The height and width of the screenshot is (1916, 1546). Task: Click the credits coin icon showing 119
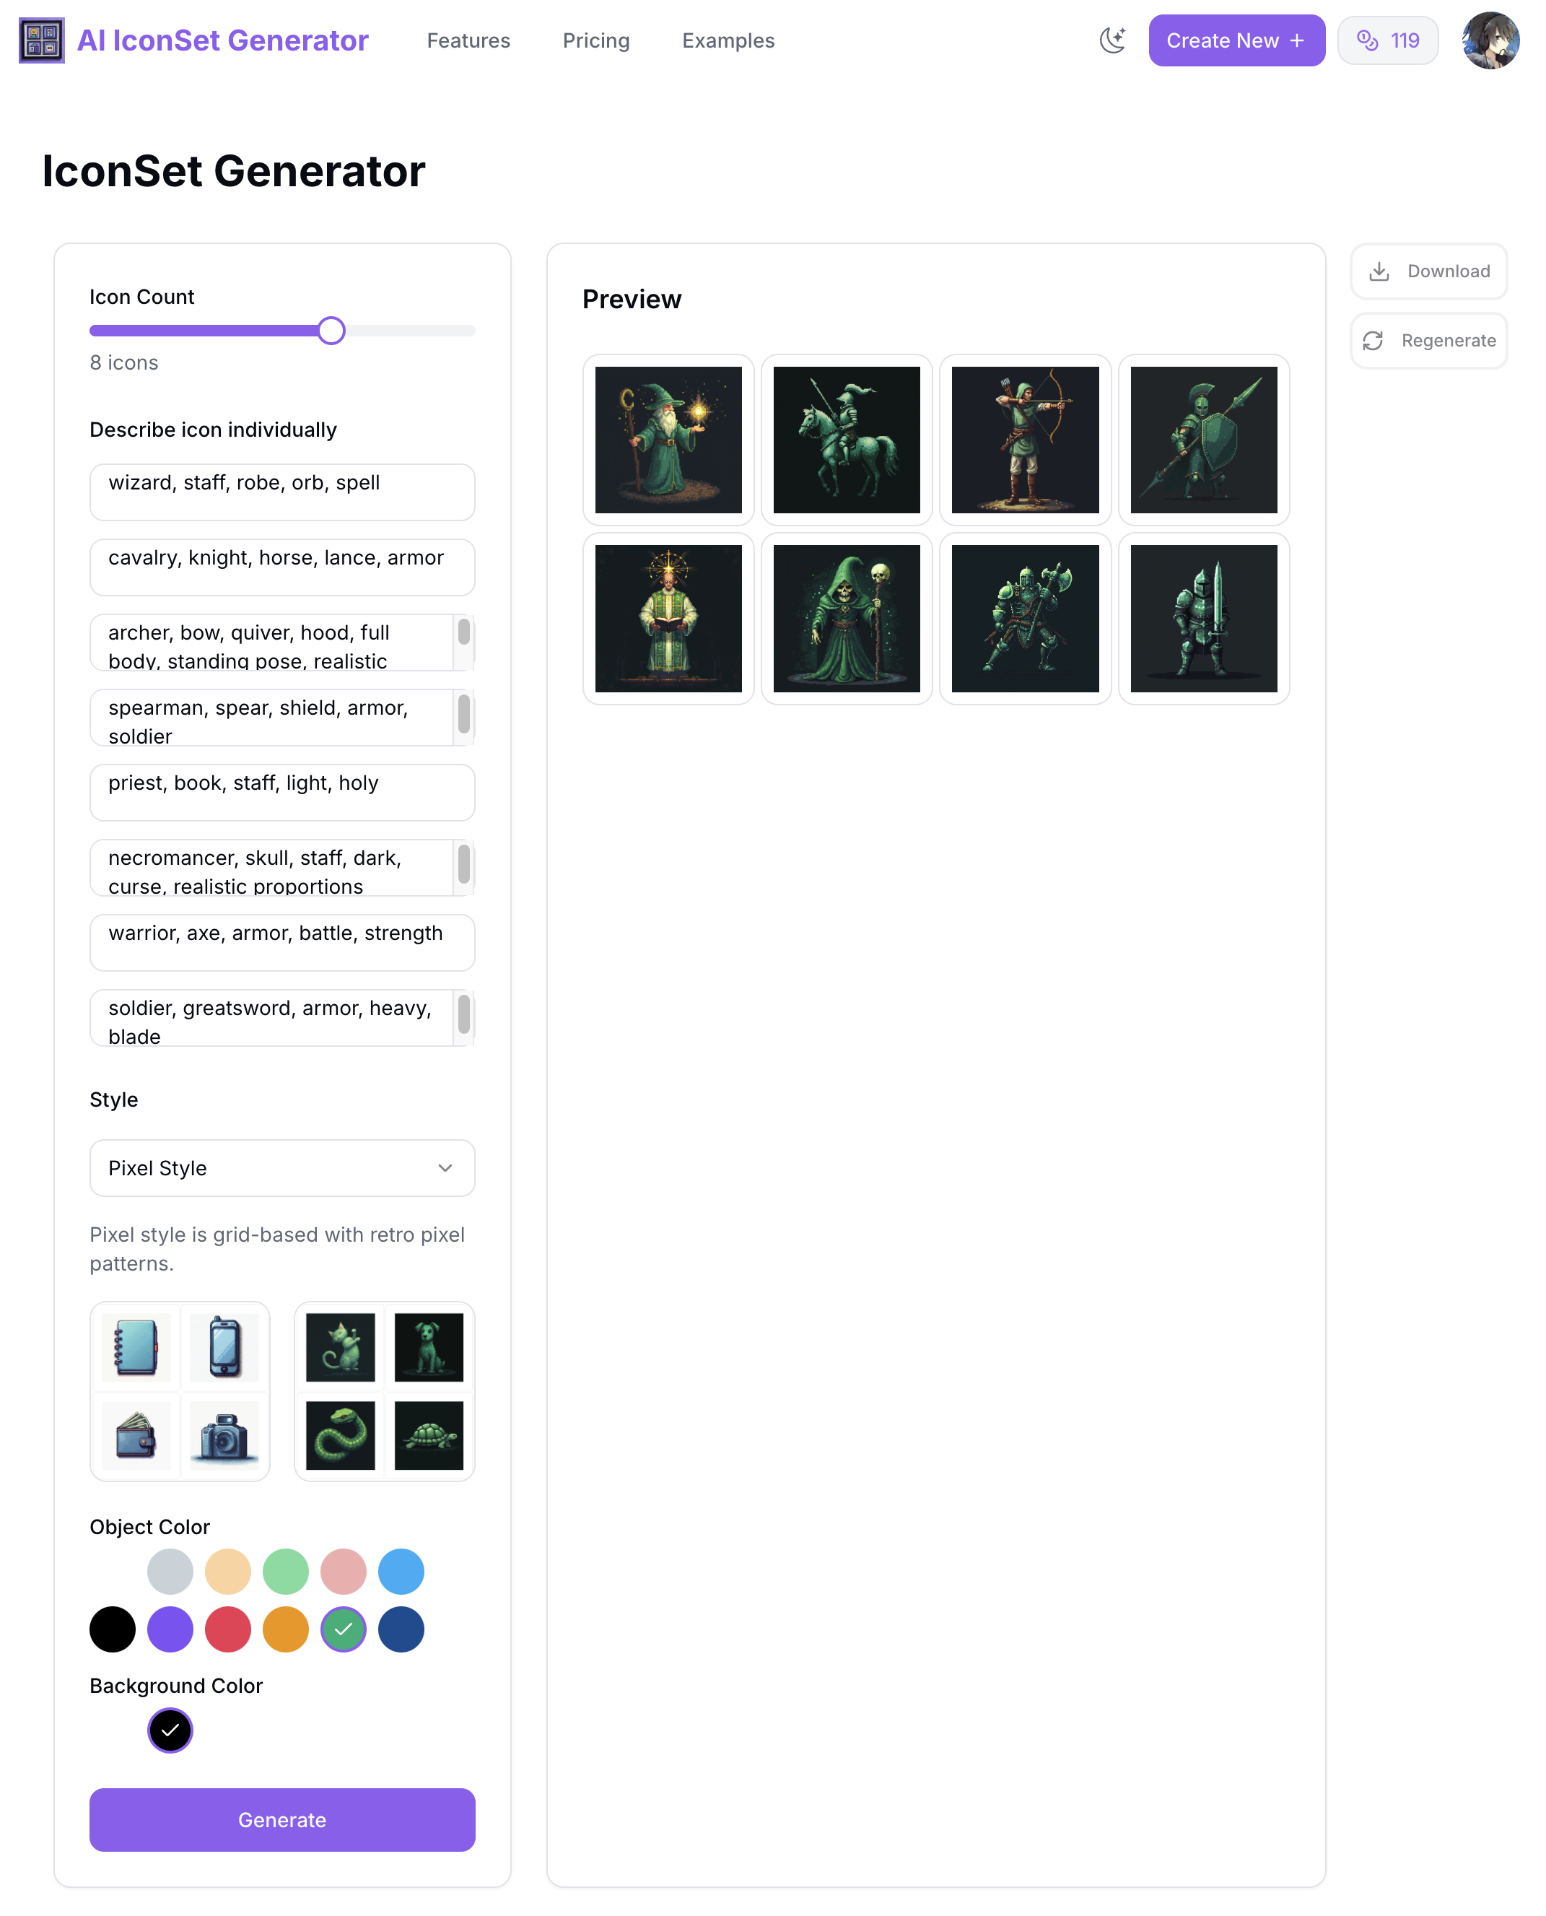(x=1367, y=40)
